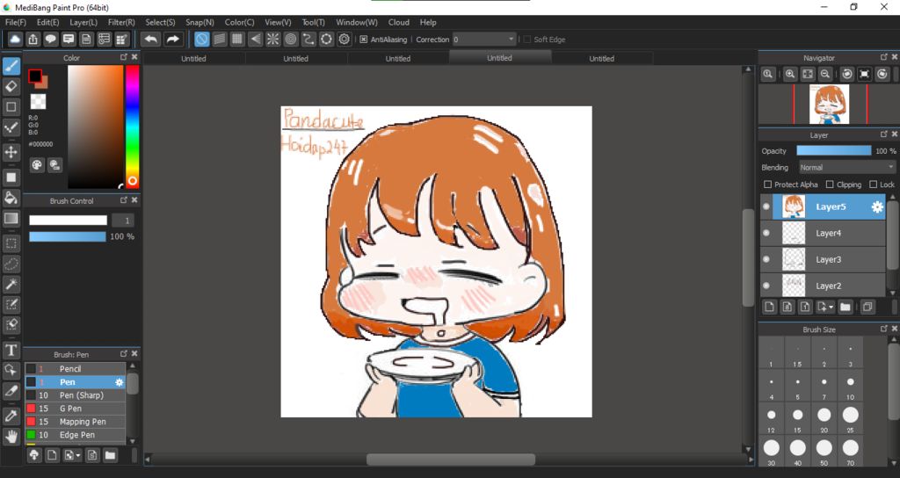
Task: Enable the Soft Edge checkbox
Action: 526,39
